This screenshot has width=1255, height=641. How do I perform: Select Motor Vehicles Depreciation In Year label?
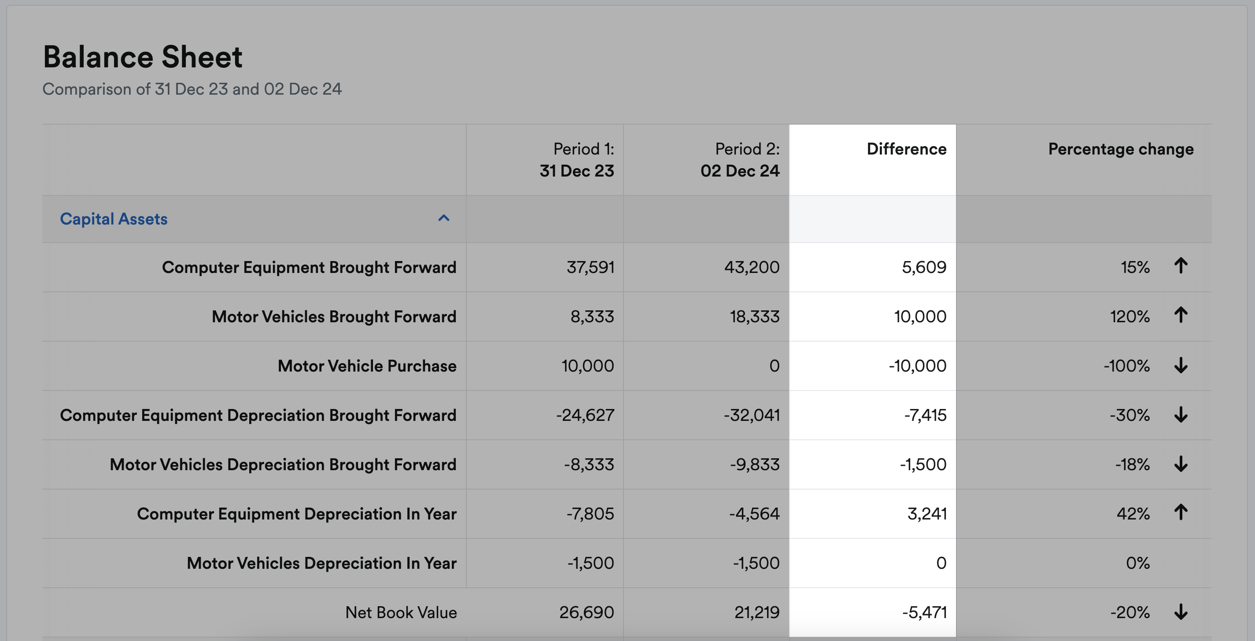pyautogui.click(x=321, y=563)
